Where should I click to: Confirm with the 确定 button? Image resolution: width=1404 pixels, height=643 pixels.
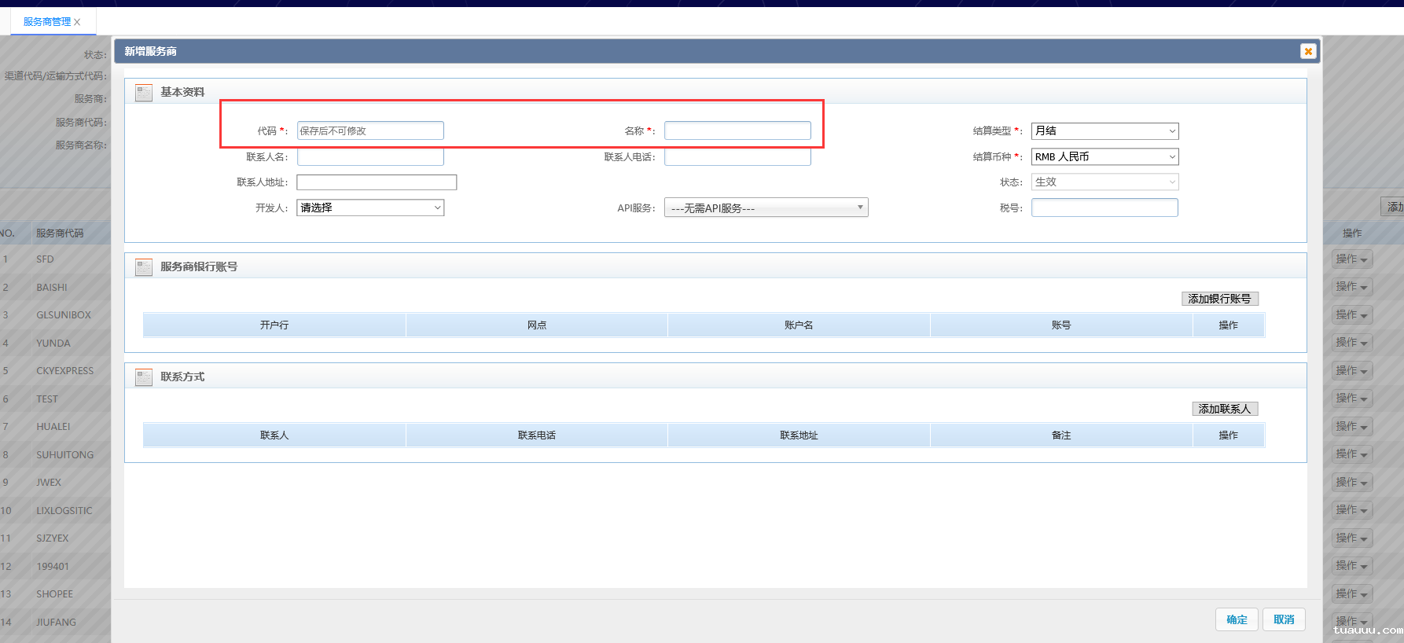click(1237, 619)
